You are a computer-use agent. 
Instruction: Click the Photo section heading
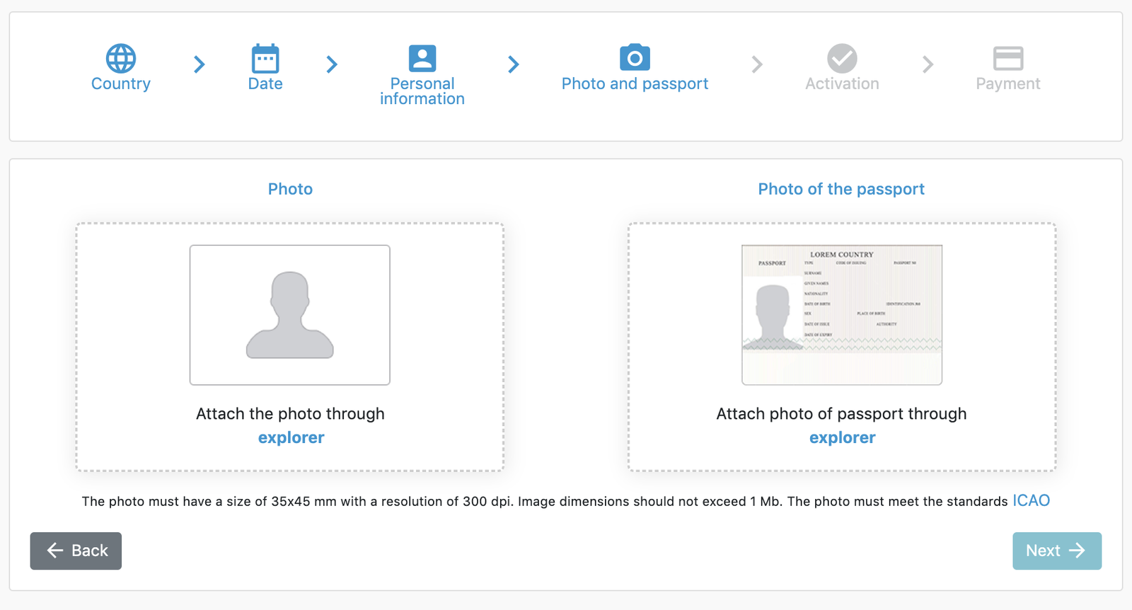click(x=290, y=189)
